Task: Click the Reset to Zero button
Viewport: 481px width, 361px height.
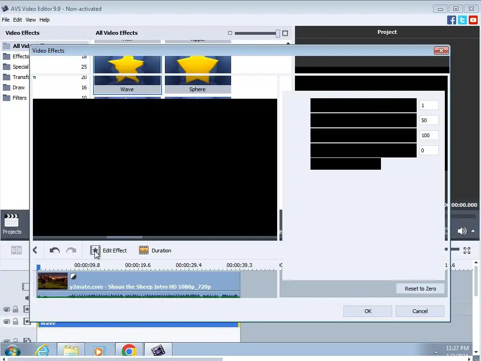Action: coord(420,289)
